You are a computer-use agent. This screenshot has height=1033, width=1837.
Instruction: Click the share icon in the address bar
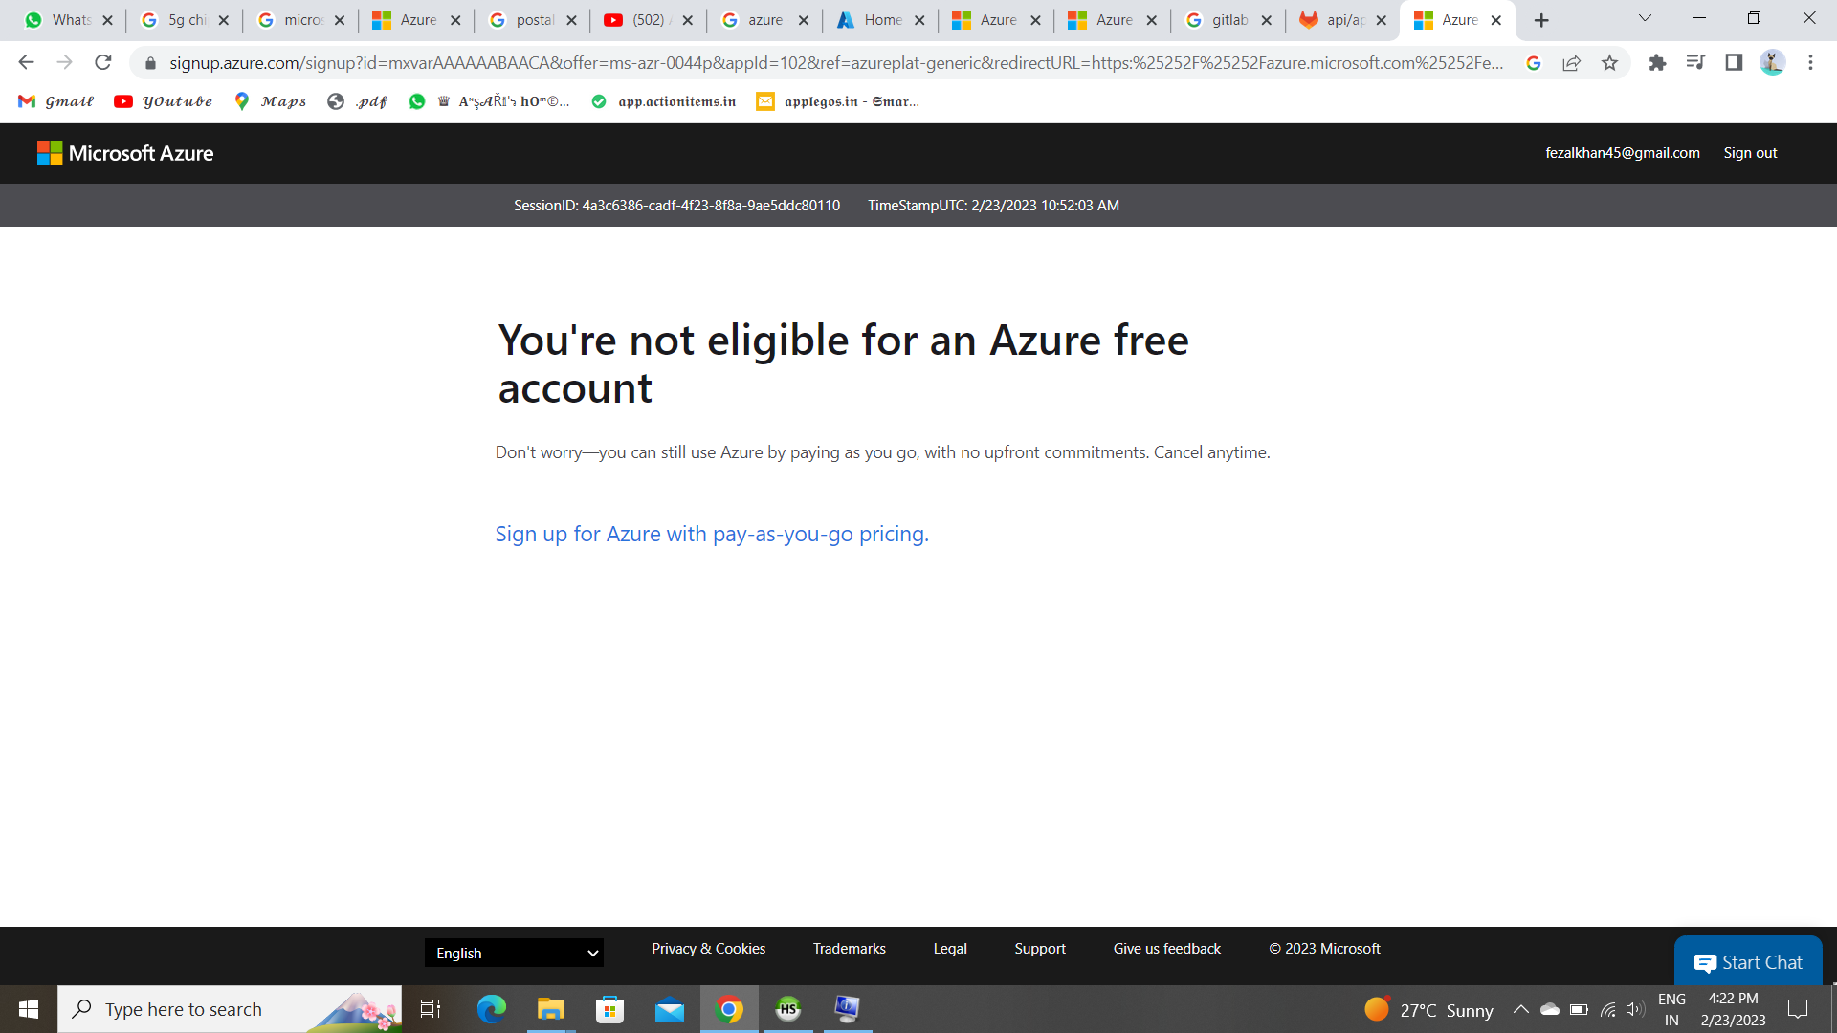click(1572, 62)
